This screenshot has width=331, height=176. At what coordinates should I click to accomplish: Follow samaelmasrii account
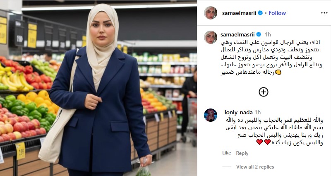pos(277,13)
